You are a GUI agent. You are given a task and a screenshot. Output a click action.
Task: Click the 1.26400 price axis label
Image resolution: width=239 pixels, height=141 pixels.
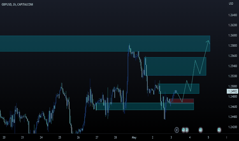coord(233,15)
